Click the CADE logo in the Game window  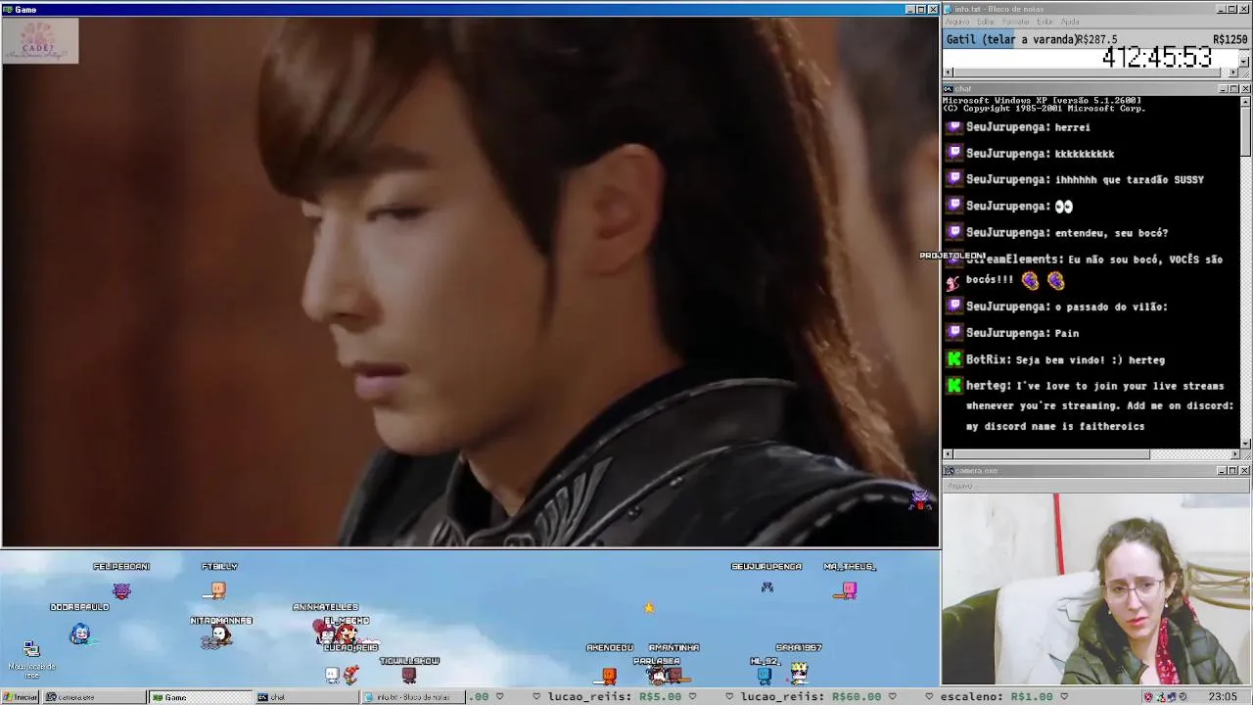pyautogui.click(x=40, y=40)
